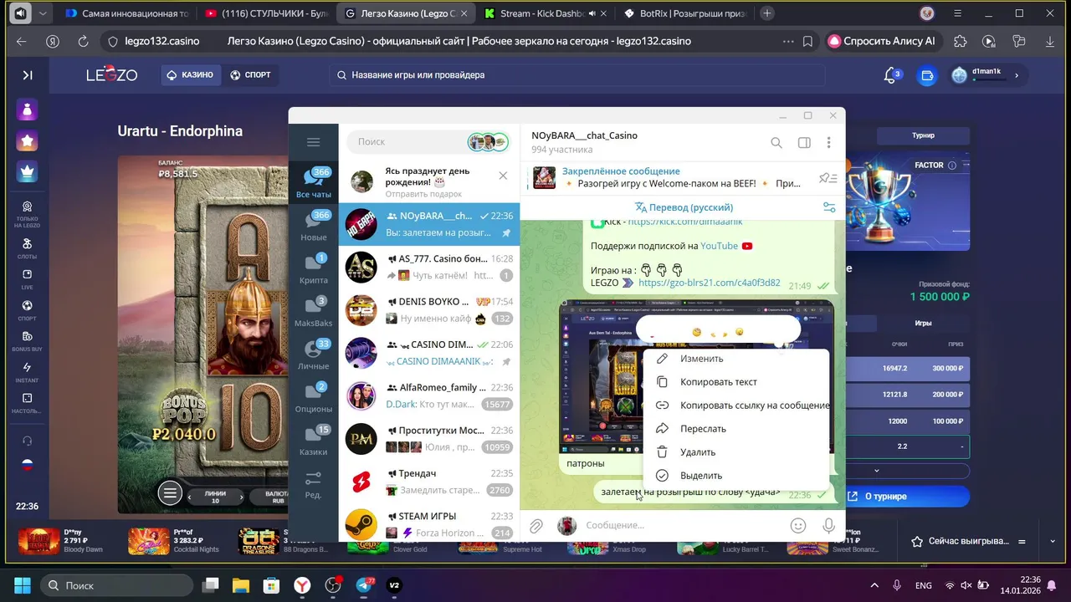Open the "Новые" chat folder

(x=313, y=227)
